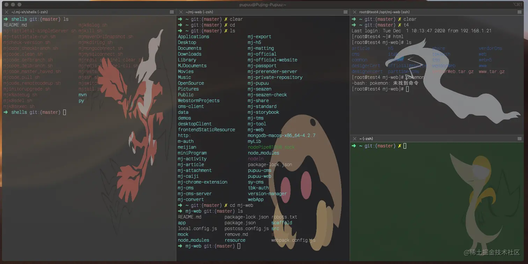Click the 'mvn' entry in the shells pane

(82, 95)
